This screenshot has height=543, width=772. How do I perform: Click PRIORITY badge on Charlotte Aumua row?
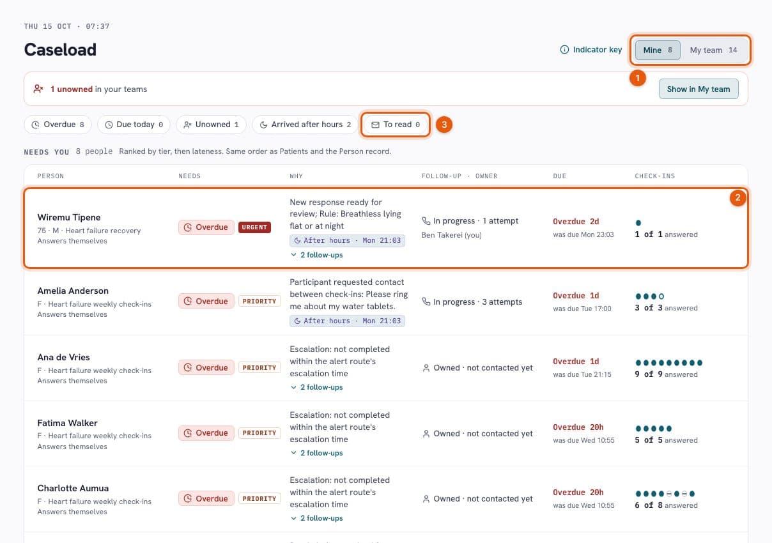pos(259,498)
